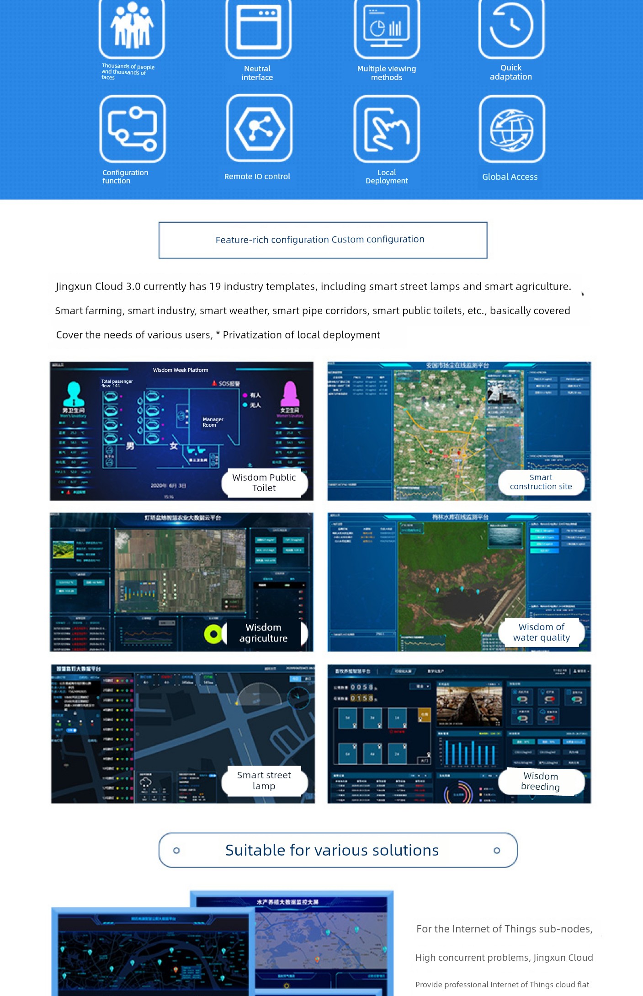Screen dimensions: 643x996
Task: Click the Remote IO control hexagon icon
Action: tap(259, 128)
